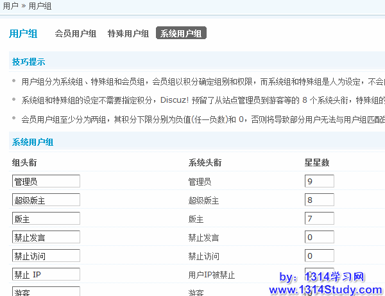
Task: Focus the 超级版主 group title input
Action: click(46, 200)
